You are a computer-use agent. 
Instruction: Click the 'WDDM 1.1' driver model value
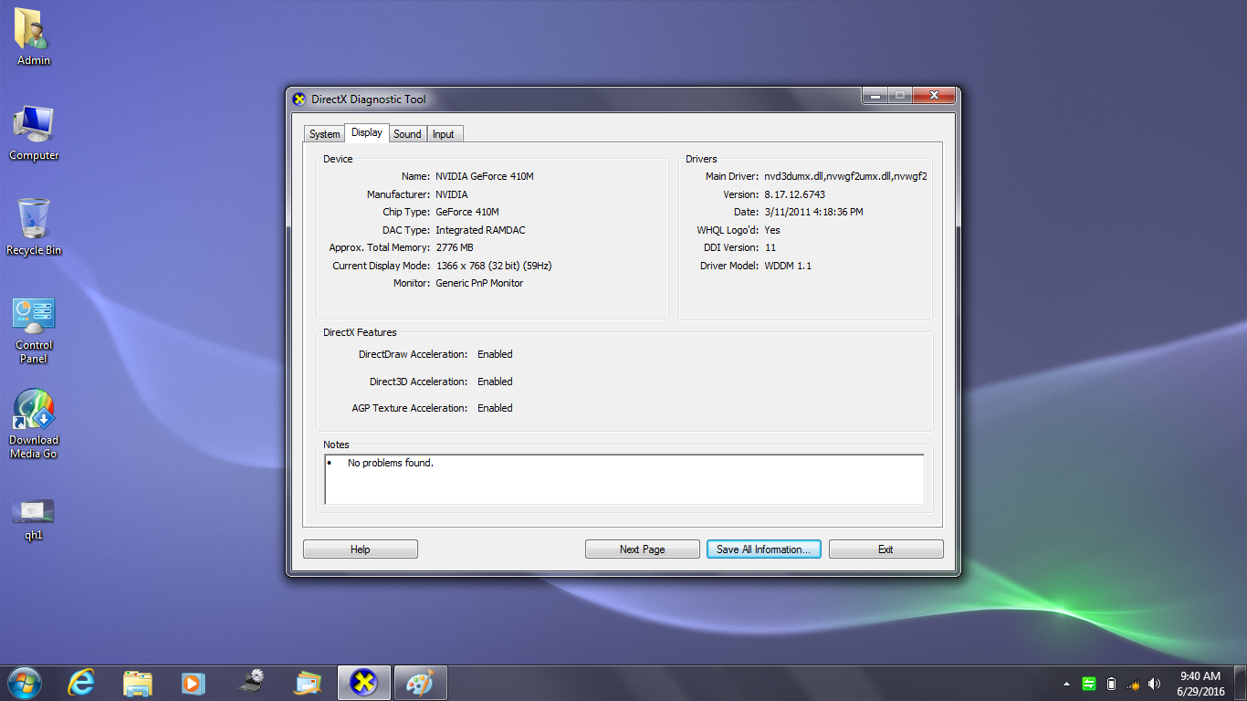tap(788, 266)
